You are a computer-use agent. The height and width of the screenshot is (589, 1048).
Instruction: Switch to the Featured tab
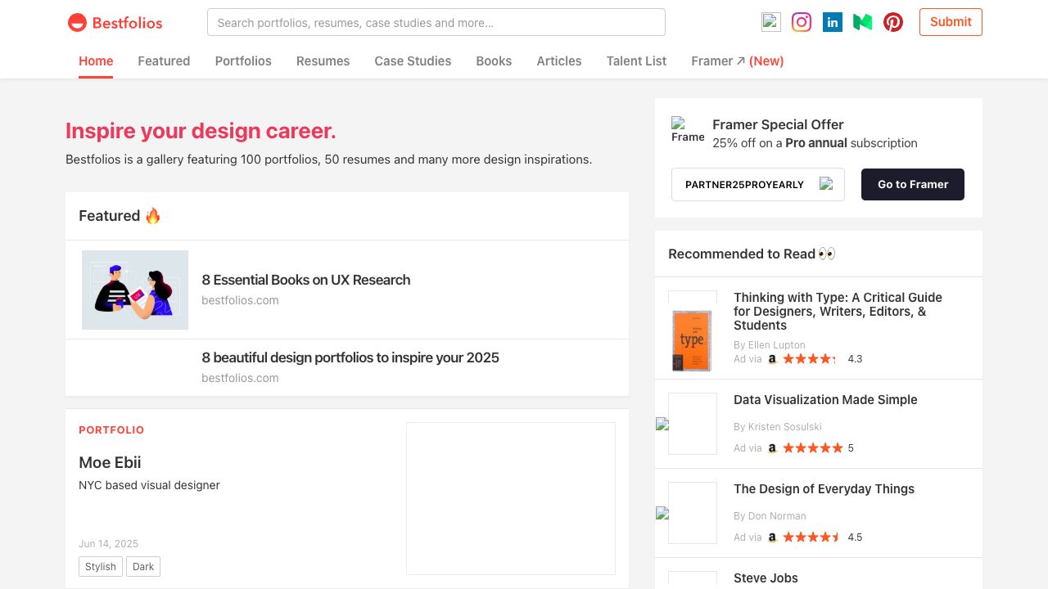click(x=164, y=61)
